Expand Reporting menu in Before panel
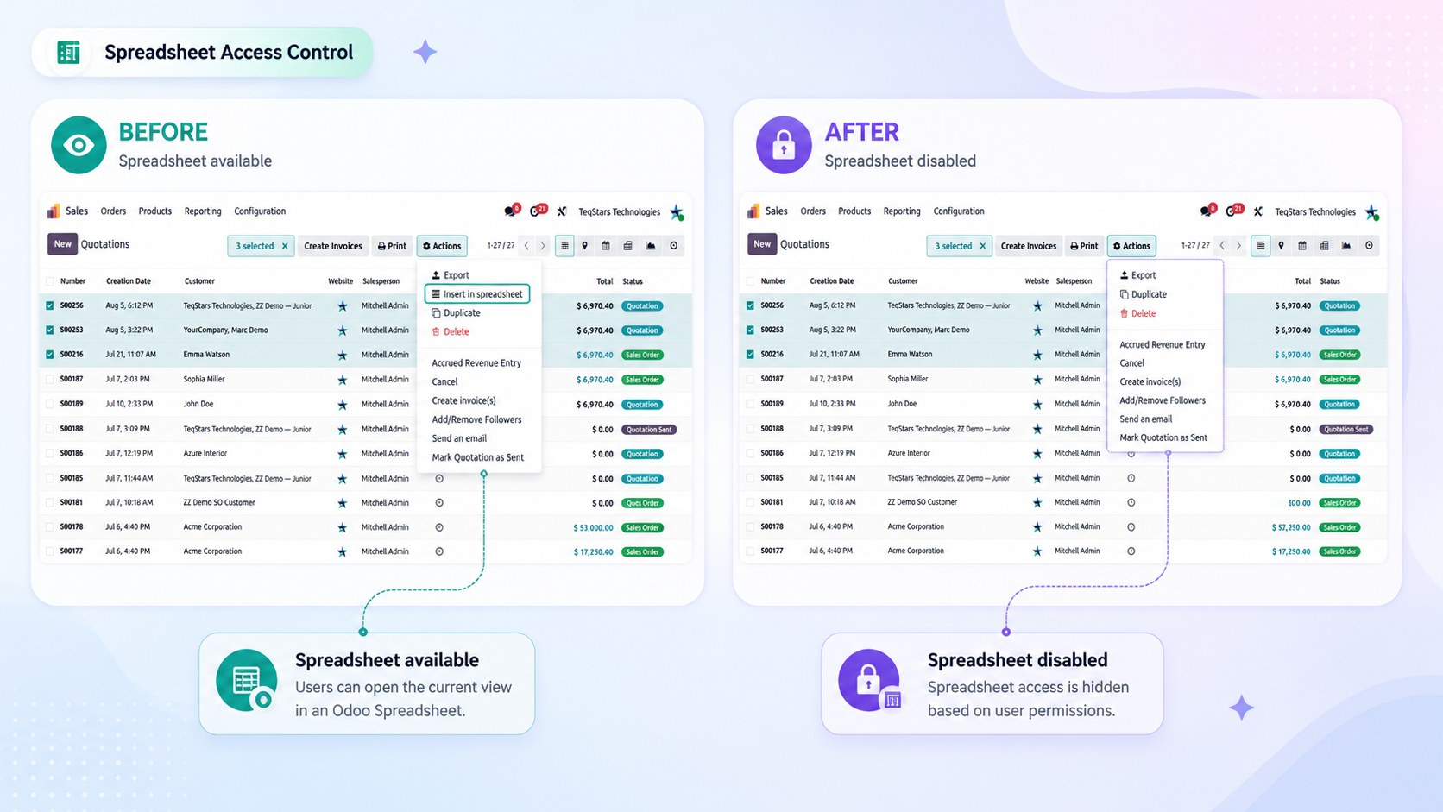Screen dimensions: 1443x812 click(x=203, y=211)
